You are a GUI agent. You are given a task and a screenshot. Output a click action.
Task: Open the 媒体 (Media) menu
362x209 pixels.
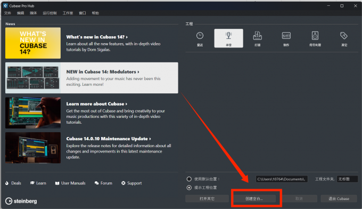click(x=33, y=13)
